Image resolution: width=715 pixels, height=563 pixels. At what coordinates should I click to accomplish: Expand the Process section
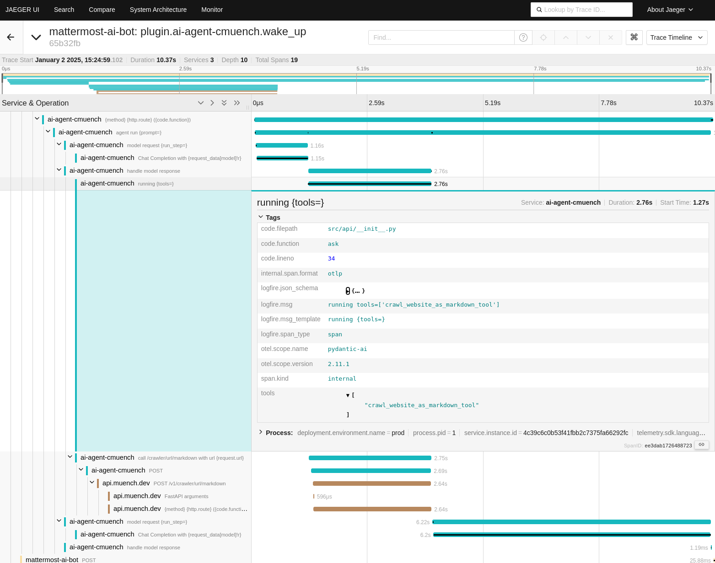tap(275, 433)
